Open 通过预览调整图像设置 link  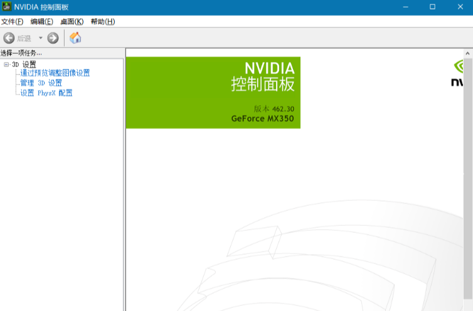click(55, 73)
